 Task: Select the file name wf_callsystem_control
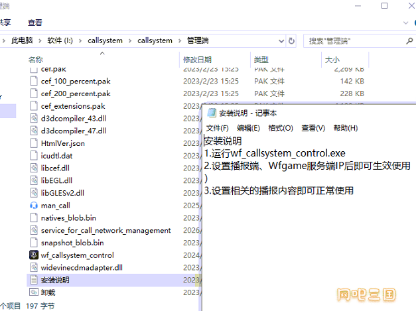78,255
